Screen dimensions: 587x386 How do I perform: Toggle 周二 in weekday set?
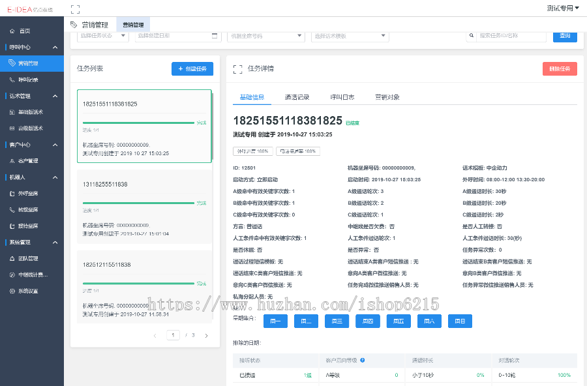tap(307, 321)
